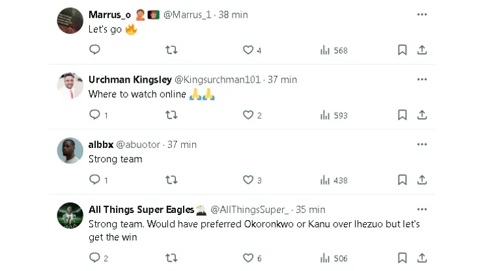Open the "35 min" timestamp link
Screen dimensions: 482x271
pyautogui.click(x=310, y=210)
